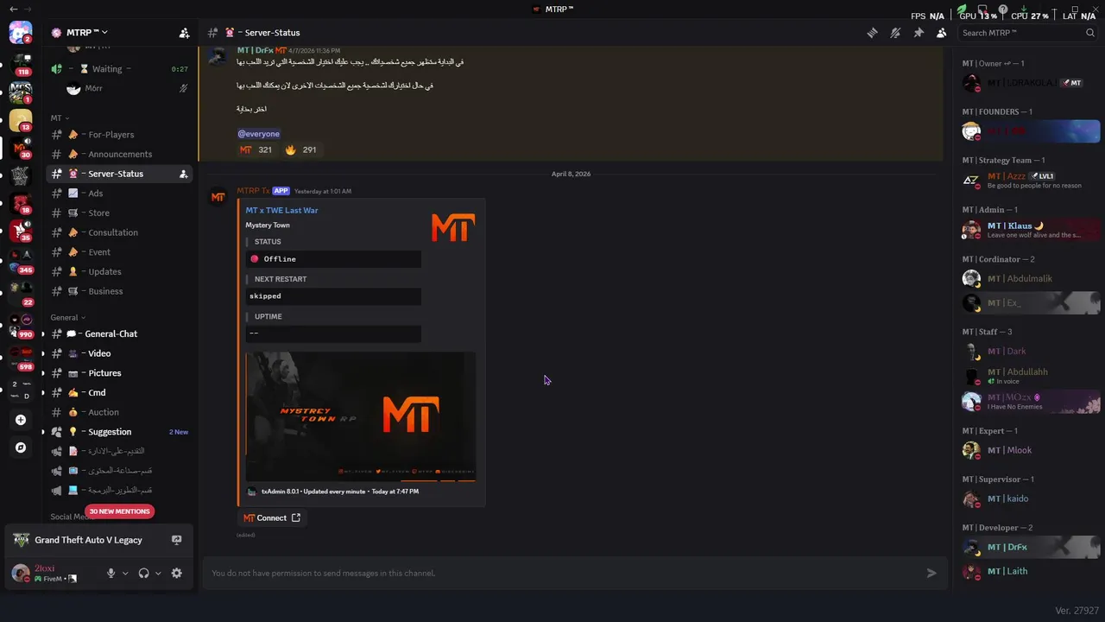Screen dimensions: 1105x622
Task: Click the MT emoji reaction 321
Action: point(256,149)
